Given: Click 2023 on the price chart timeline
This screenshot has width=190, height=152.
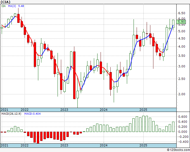Looking at the screenshot, I should pyautogui.click(x=64, y=110).
